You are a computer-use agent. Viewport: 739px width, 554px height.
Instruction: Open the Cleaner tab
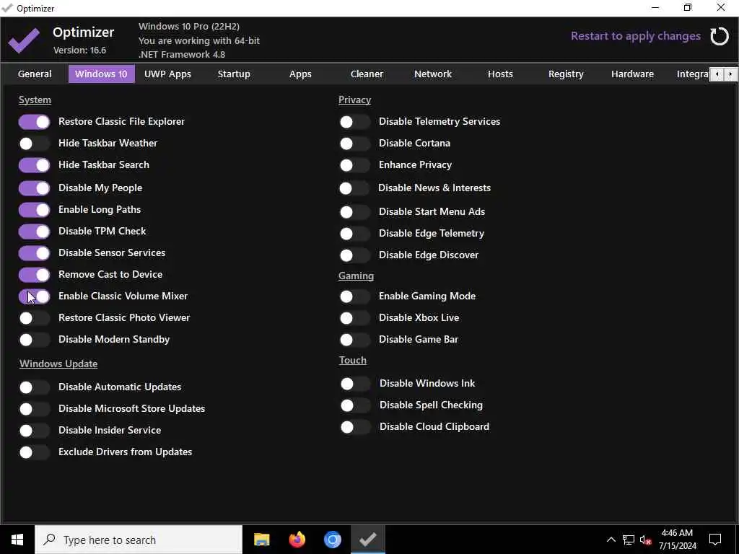[367, 74]
